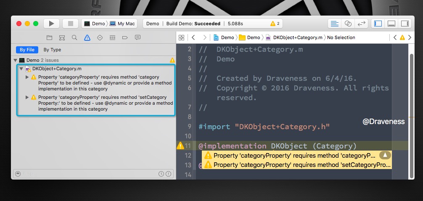Open the Breakpoint navigator icon
423x201 pixels.
125,37
